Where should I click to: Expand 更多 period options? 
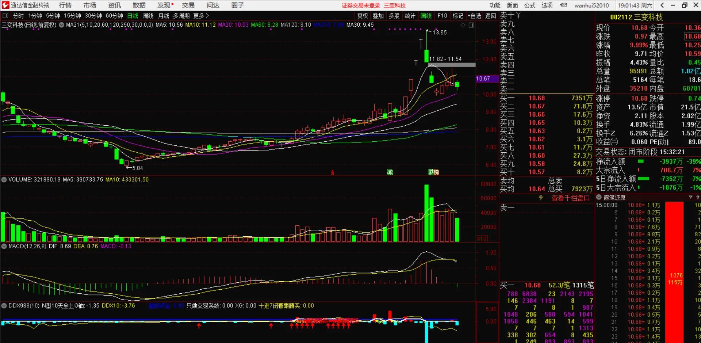click(x=201, y=16)
